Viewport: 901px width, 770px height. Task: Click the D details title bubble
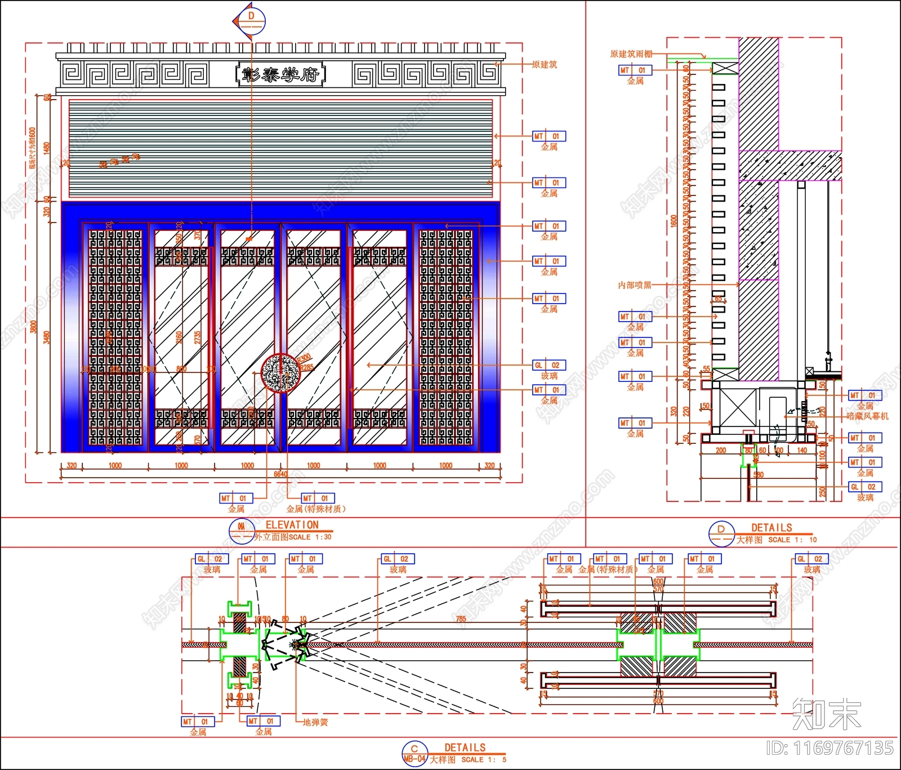click(721, 533)
